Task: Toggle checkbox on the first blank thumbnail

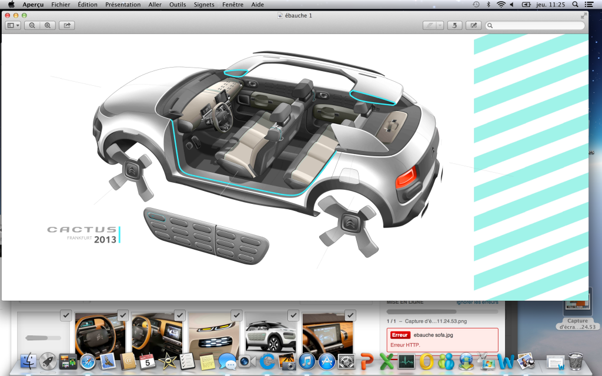Action: point(66,315)
